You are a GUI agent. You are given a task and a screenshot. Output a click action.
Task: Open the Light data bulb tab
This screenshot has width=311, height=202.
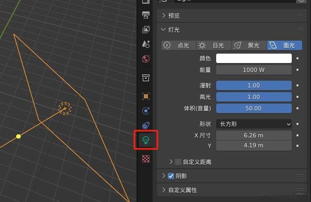coord(146,140)
